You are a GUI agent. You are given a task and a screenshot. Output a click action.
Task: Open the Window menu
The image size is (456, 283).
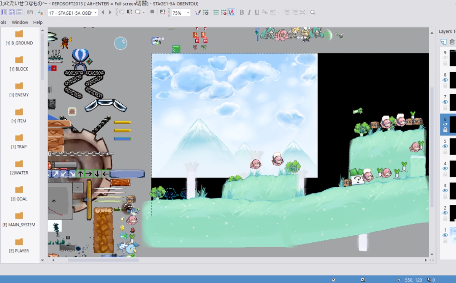pos(20,22)
